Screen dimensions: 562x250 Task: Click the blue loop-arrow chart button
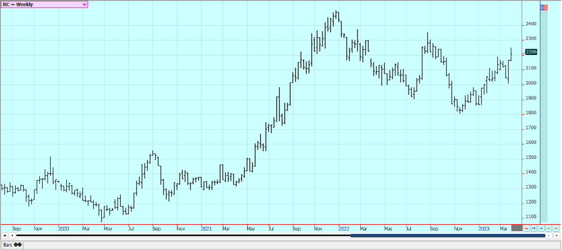coord(534,228)
